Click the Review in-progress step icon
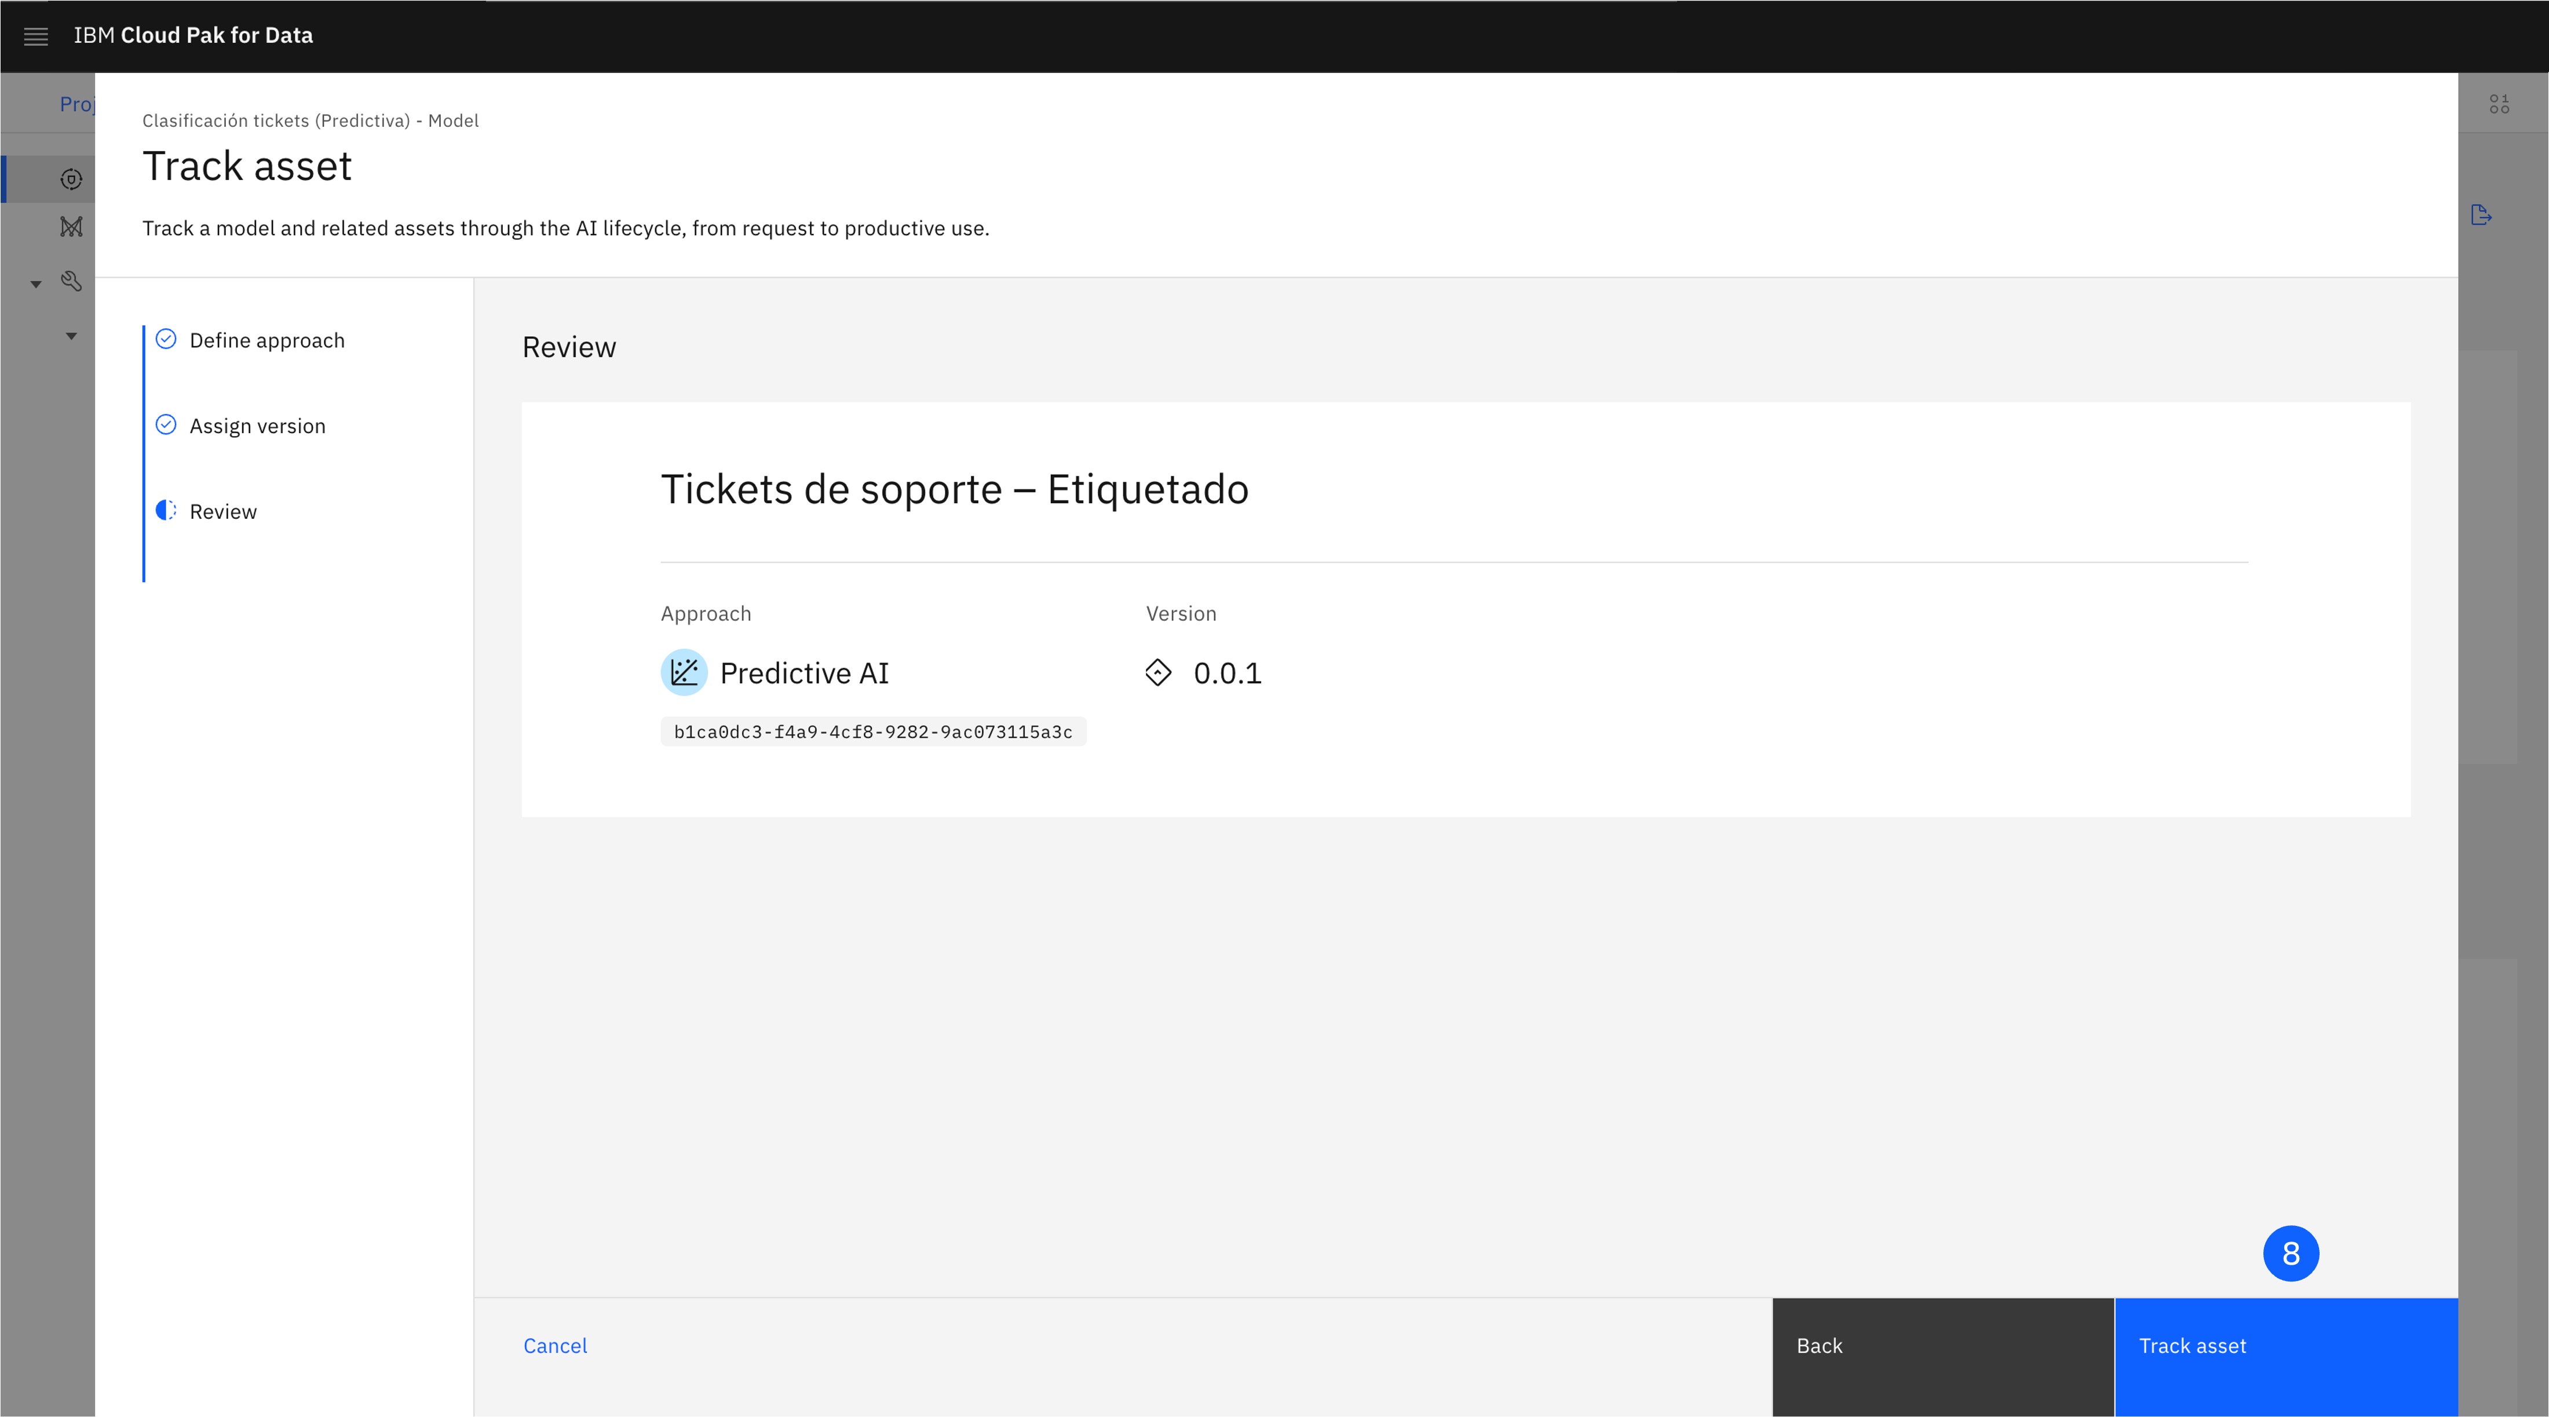 click(166, 510)
